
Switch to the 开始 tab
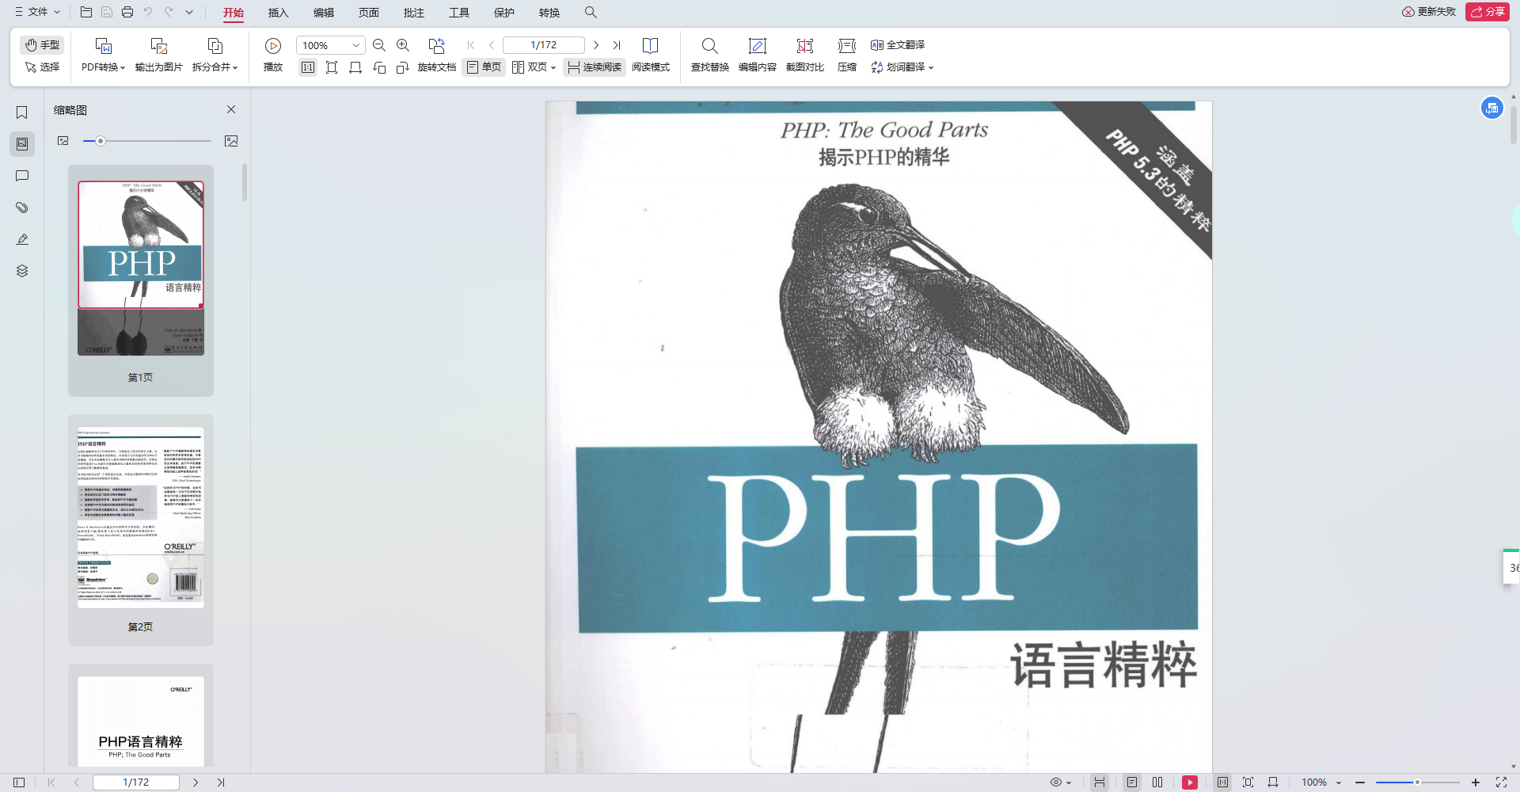pyautogui.click(x=234, y=13)
